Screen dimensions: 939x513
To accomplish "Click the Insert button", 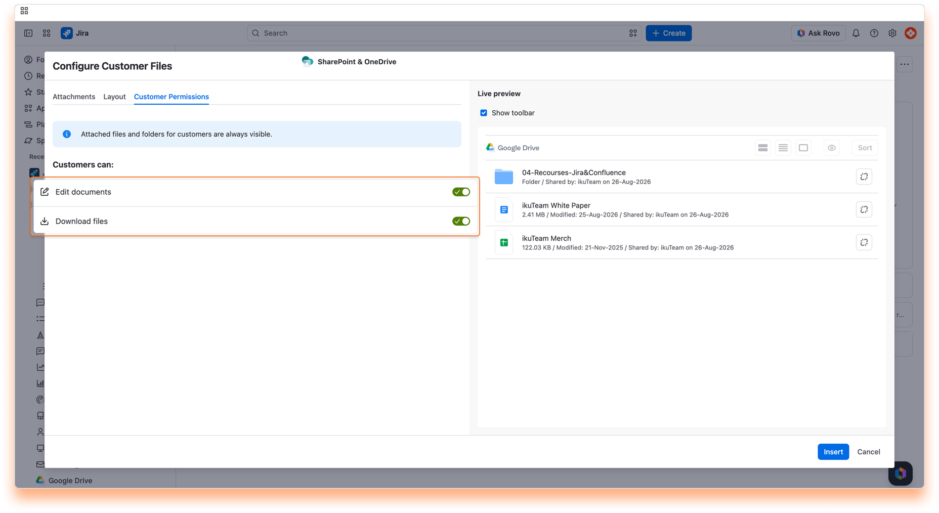I will [833, 452].
